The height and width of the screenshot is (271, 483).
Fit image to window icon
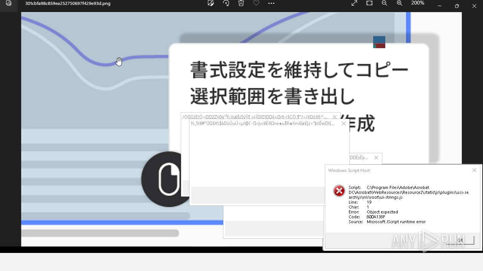coord(369,3)
